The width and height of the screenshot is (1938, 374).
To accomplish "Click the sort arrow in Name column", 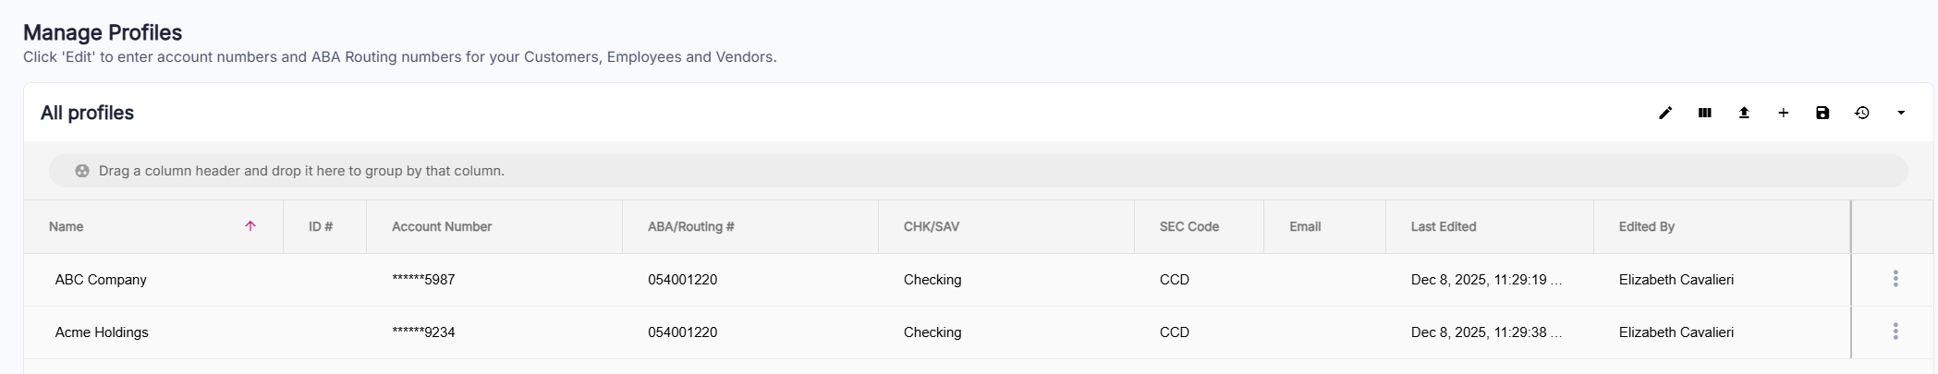I will [250, 226].
